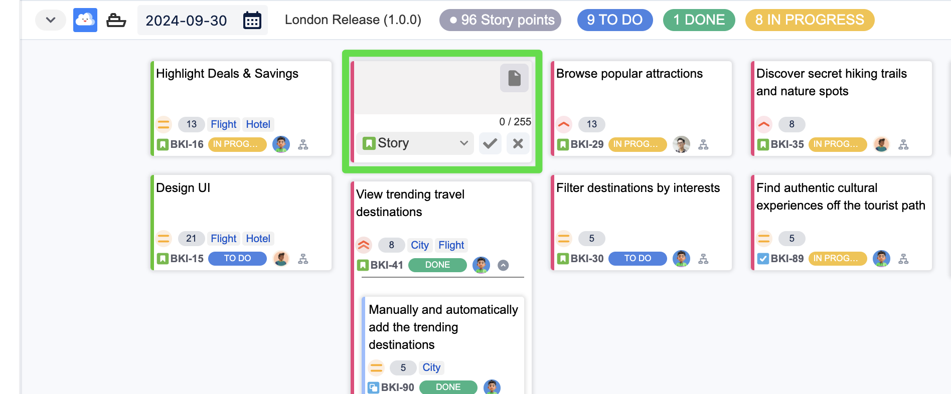Toggle the 1 DONE status filter
951x394 pixels.
[699, 20]
